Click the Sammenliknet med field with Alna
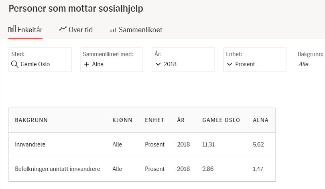Image resolution: width=325 pixels, height=189 pixels. [x=112, y=60]
